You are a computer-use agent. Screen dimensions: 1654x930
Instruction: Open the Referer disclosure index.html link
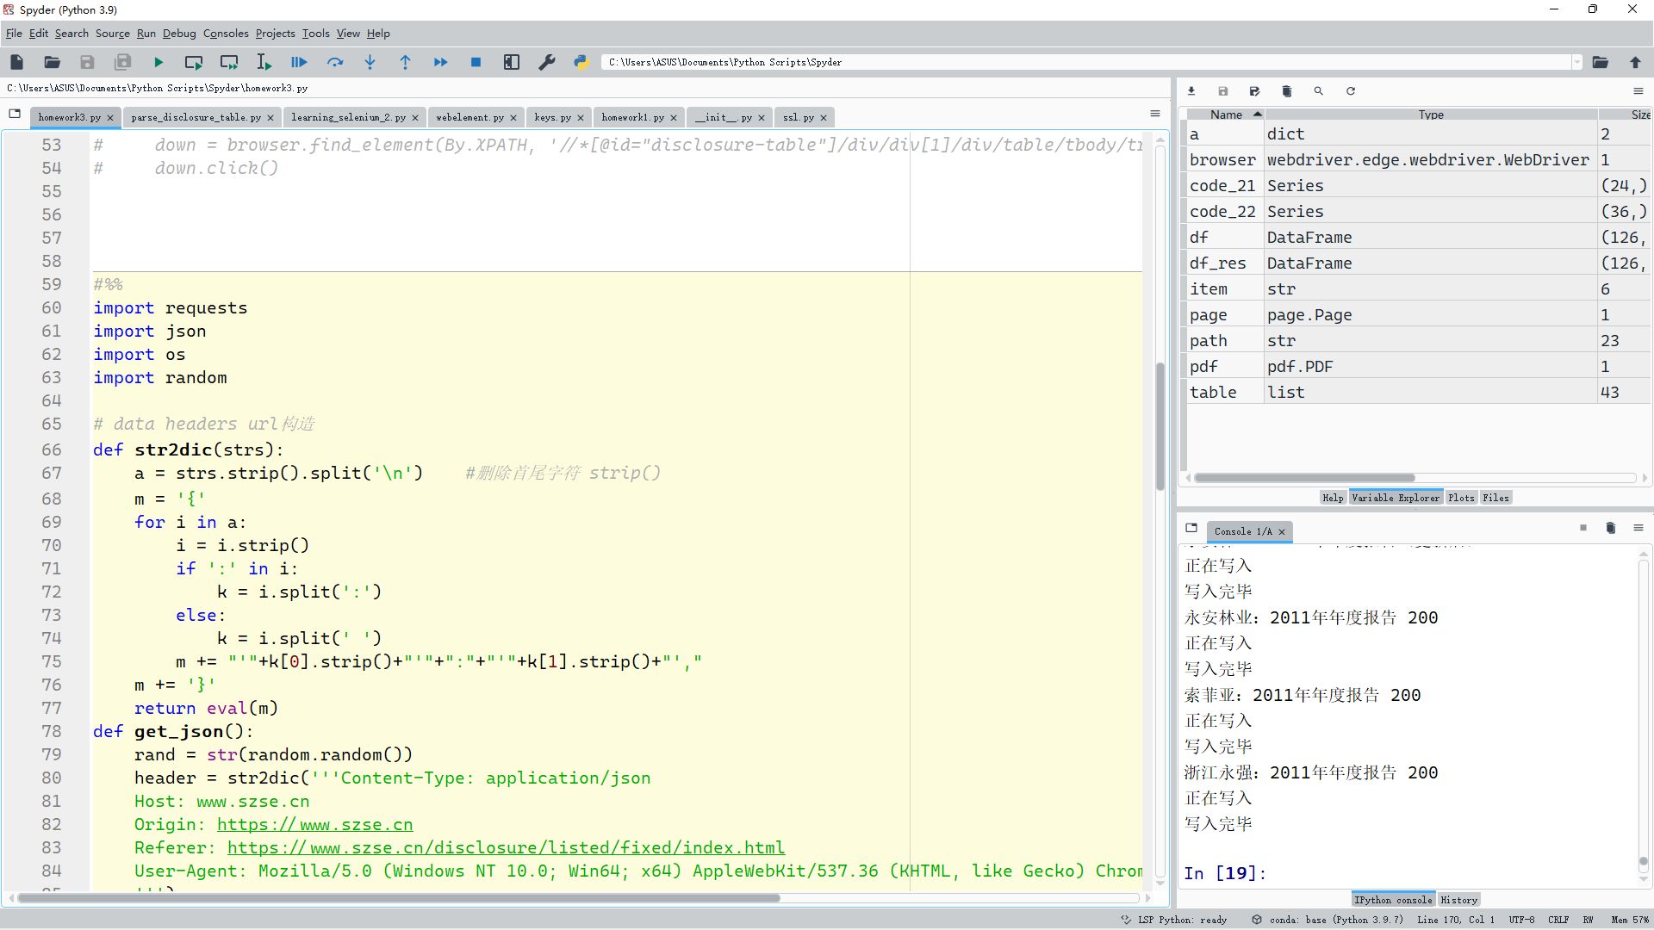[506, 847]
